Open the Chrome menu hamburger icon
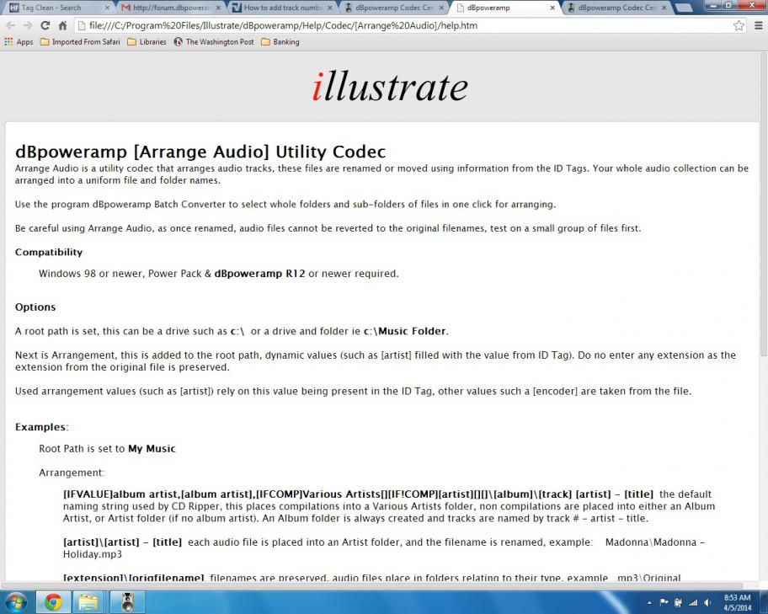 point(758,25)
